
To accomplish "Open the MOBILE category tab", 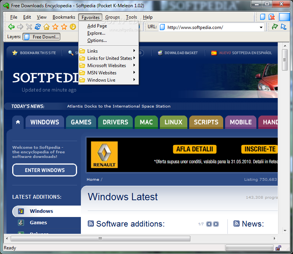I will pos(241,122).
